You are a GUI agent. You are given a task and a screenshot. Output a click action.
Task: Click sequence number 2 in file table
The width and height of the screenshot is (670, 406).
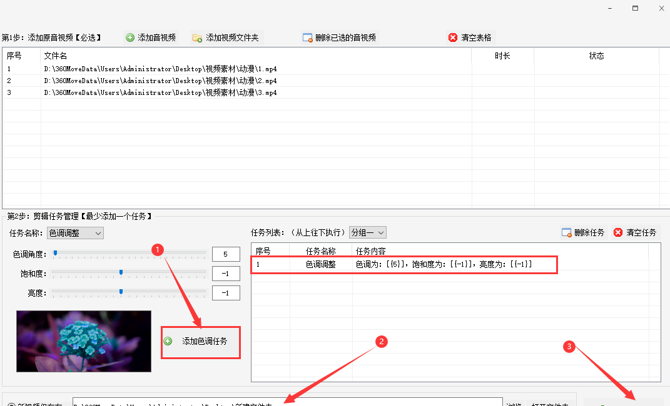(x=9, y=81)
